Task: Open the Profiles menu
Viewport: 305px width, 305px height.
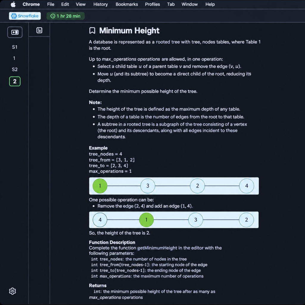Action: pyautogui.click(x=152, y=4)
